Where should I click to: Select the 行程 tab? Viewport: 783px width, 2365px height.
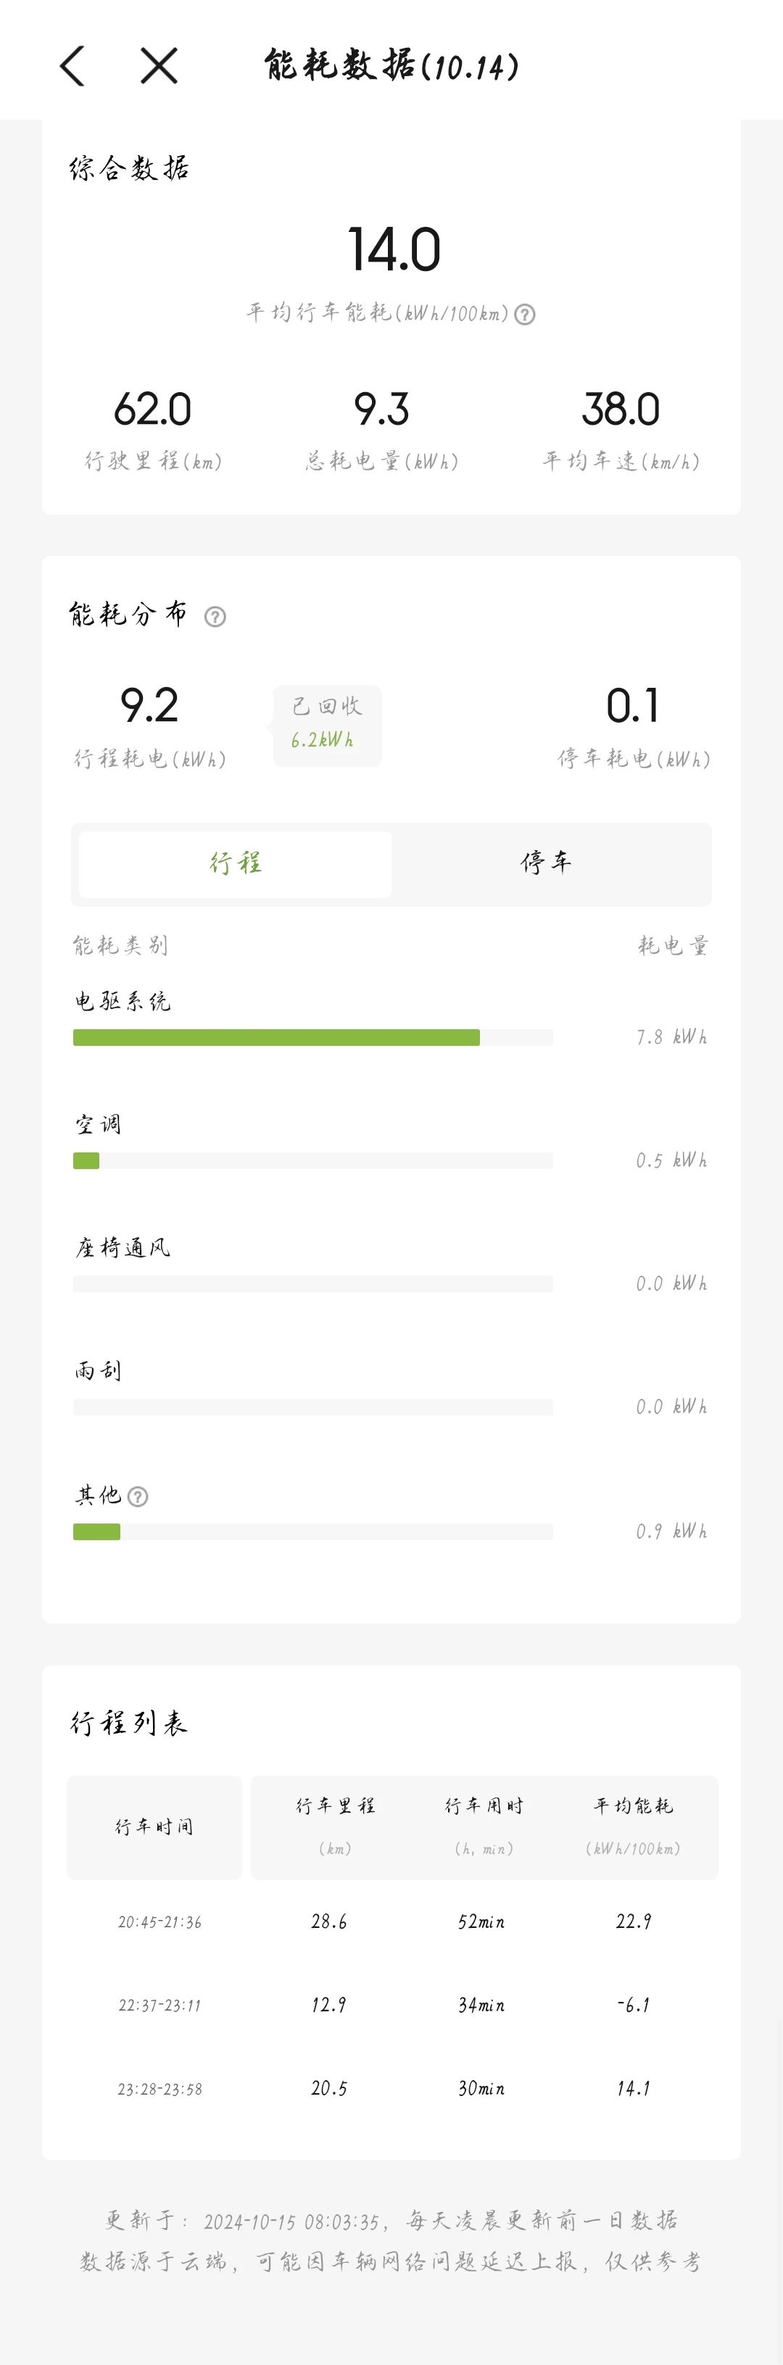pyautogui.click(x=235, y=864)
